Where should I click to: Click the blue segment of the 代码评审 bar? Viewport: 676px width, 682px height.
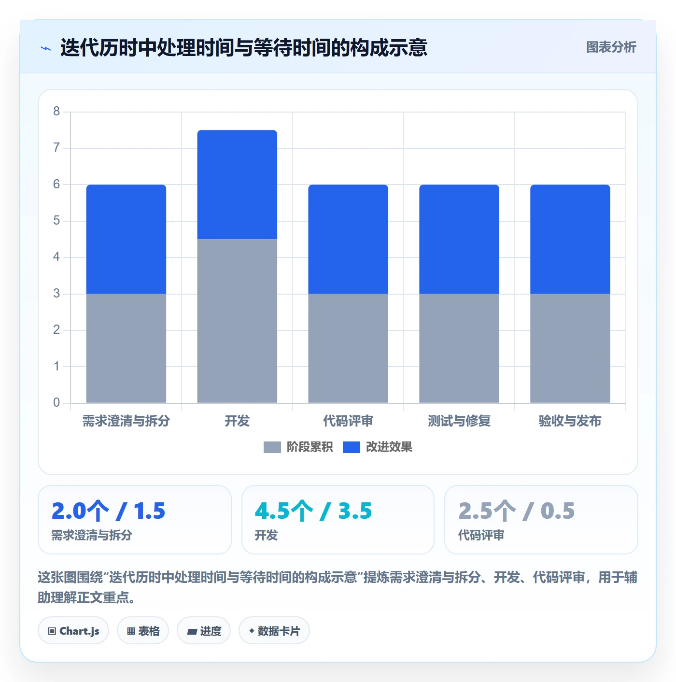pos(348,239)
